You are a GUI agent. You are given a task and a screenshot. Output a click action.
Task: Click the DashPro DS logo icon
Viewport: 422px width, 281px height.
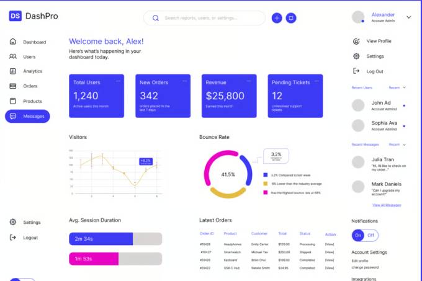point(16,16)
